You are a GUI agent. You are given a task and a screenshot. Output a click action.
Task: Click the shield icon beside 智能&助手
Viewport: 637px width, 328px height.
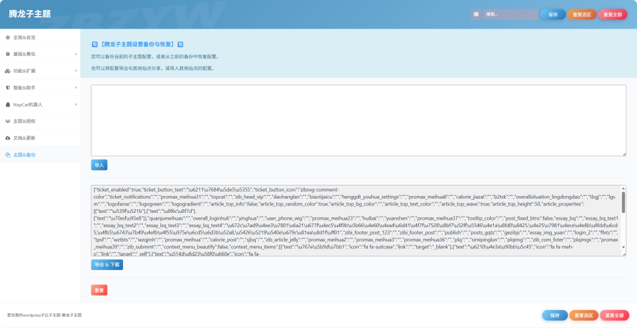[8, 88]
